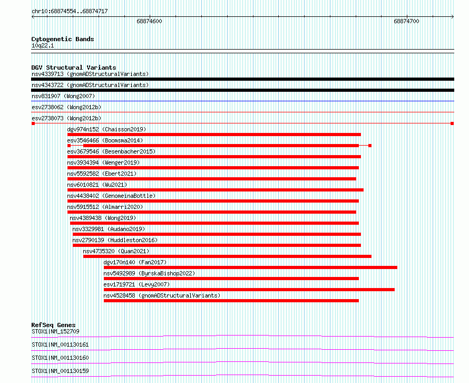Click the red bar for dgv170n140
The width and height of the screenshot is (469, 383).
(x=250, y=267)
